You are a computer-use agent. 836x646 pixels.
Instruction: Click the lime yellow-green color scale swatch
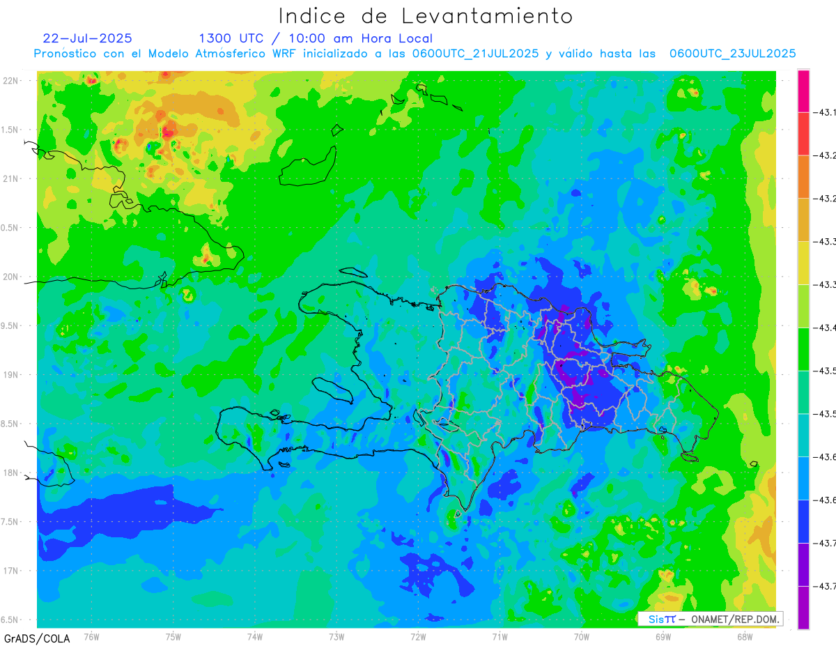point(803,306)
